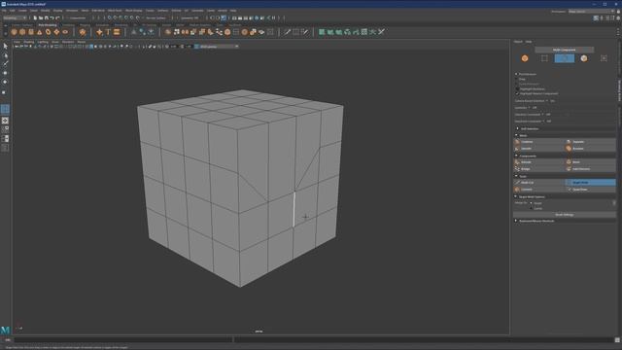The image size is (622, 350).
Task: Click the Undo icon in status line
Action: click(52, 17)
